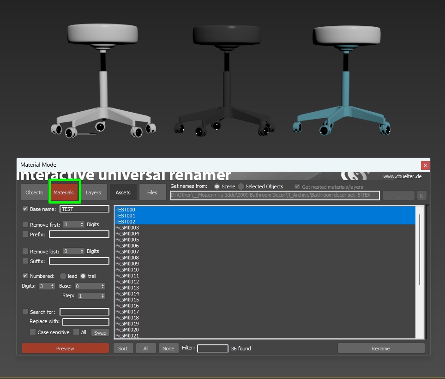Select PicsMtl014 in the list
This screenshot has height=379, width=445.
[x=265, y=294]
